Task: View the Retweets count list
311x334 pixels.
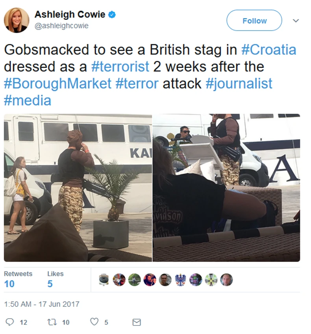Action: click(18, 280)
